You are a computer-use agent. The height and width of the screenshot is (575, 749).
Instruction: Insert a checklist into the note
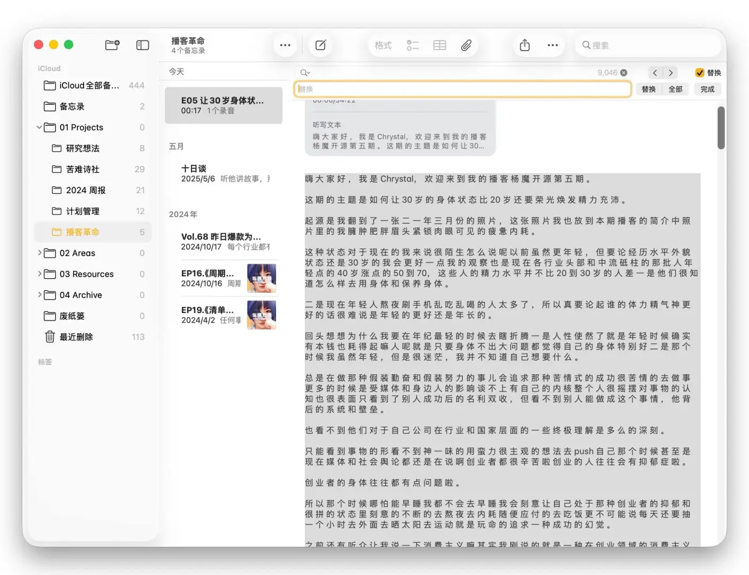[413, 45]
